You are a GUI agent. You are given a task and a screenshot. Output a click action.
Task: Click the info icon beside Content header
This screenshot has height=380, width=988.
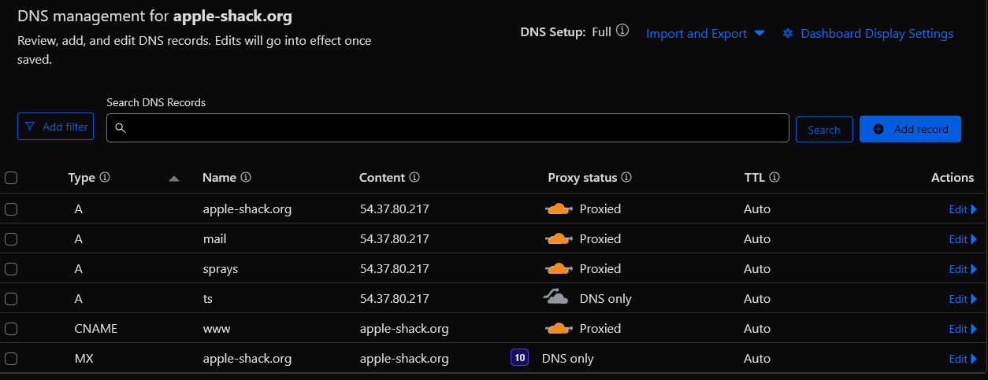tap(414, 178)
